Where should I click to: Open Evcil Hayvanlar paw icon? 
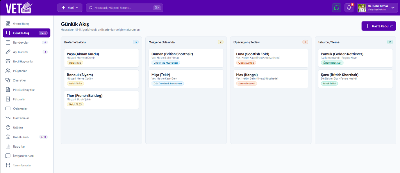tap(8, 61)
